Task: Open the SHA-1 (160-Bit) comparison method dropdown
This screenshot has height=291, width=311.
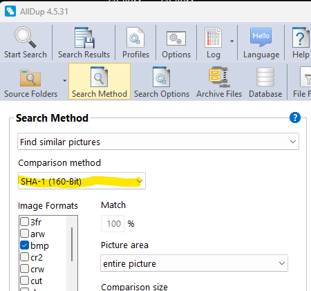Action: click(82, 181)
